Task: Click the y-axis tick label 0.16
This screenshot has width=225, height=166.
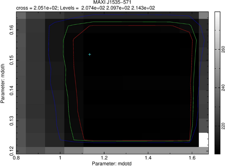Action: [x=11, y=30]
